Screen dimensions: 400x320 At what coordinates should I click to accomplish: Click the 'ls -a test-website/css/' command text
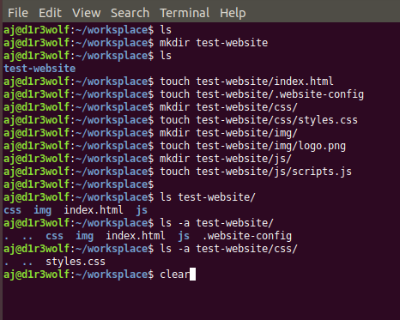coord(228,249)
